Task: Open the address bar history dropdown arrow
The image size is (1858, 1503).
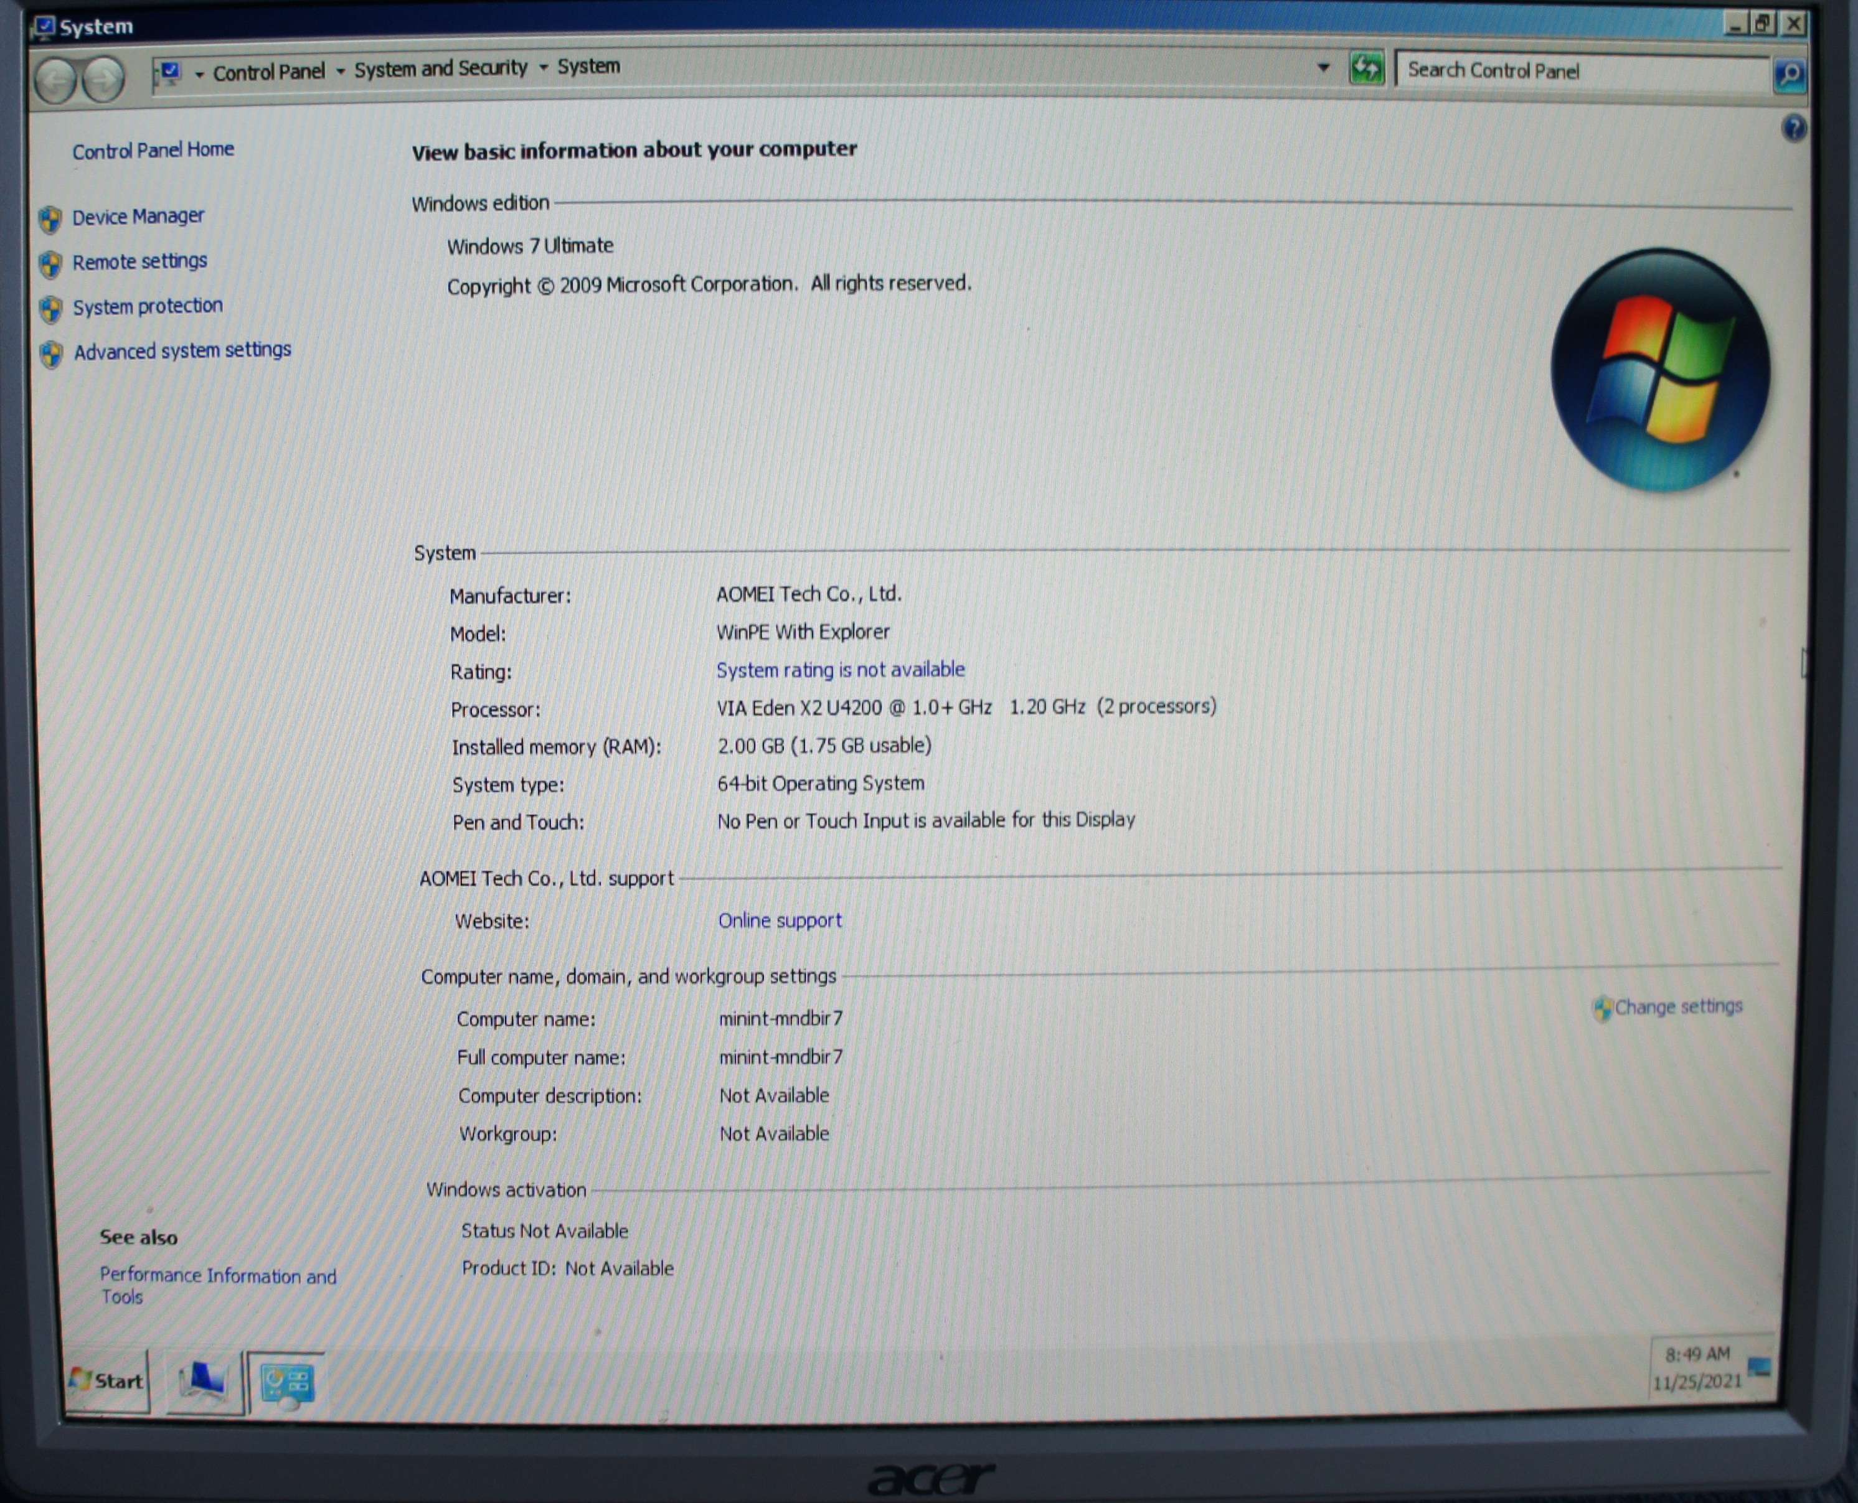Action: click(1323, 67)
